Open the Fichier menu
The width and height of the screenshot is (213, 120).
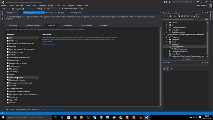point(4,5)
